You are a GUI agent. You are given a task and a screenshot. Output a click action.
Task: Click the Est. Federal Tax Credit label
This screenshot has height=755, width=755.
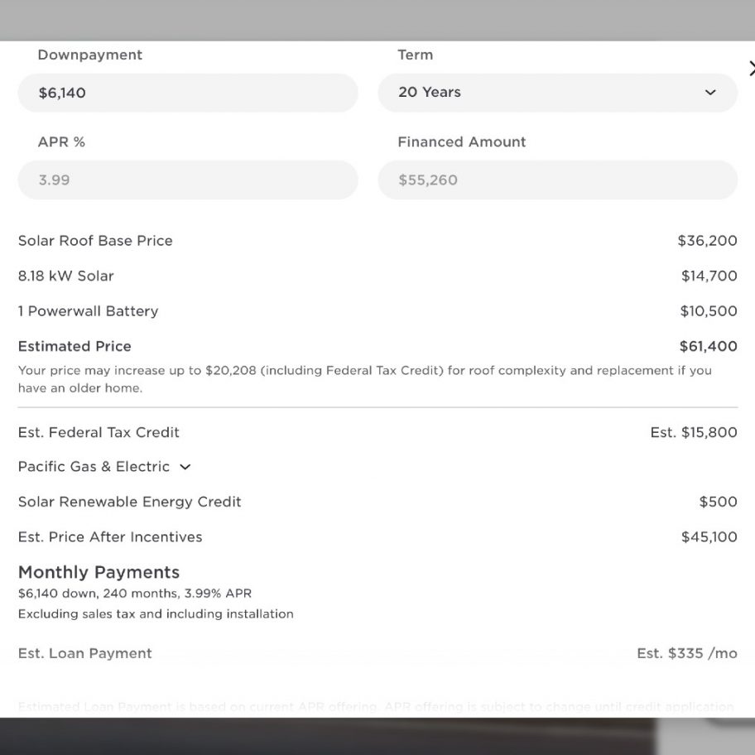pos(99,432)
